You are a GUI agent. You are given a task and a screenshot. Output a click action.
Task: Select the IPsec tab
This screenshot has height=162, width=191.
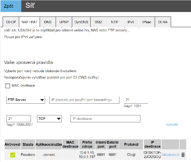tap(147, 22)
